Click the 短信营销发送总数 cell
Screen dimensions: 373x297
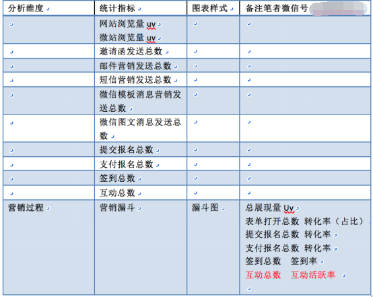(141, 79)
